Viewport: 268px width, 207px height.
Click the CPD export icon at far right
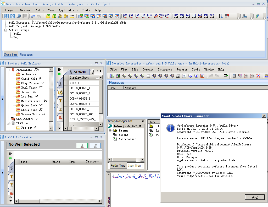pos(212,16)
